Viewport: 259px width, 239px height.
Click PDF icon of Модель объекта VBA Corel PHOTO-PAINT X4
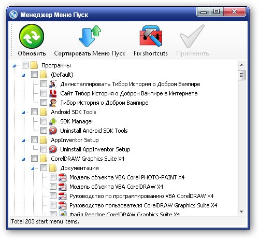62,177
